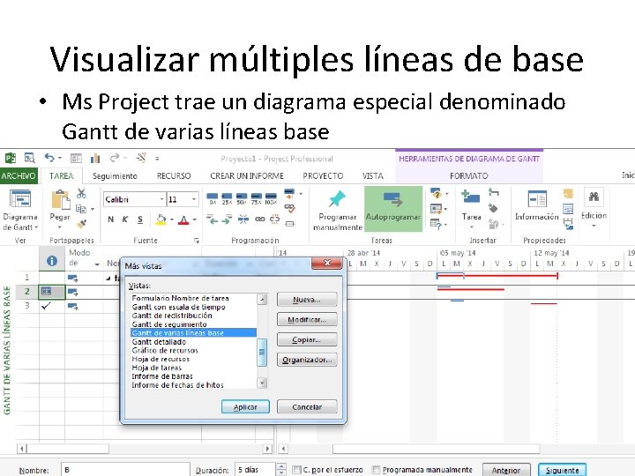Switch to the RECURSO tab
The image size is (635, 476).
(x=174, y=176)
